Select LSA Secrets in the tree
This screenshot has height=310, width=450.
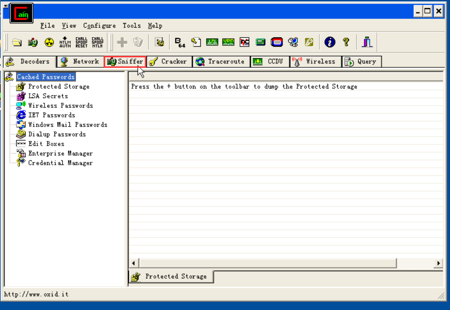point(48,96)
